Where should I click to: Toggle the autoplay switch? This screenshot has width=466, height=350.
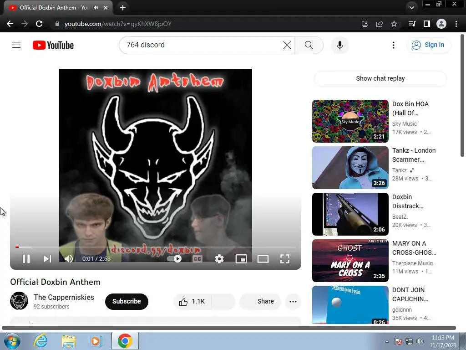pyautogui.click(x=174, y=259)
